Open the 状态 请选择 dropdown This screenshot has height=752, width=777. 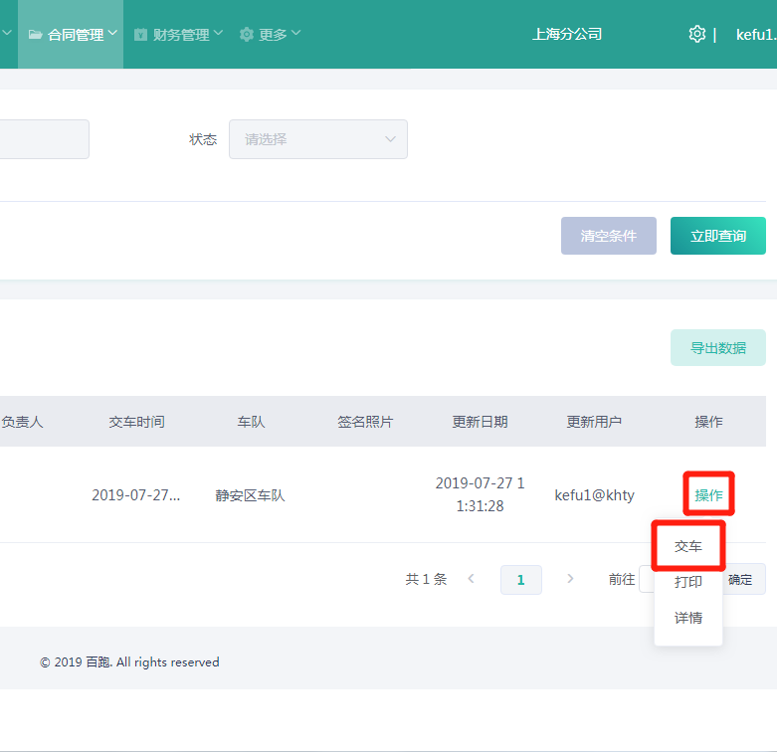(x=317, y=139)
